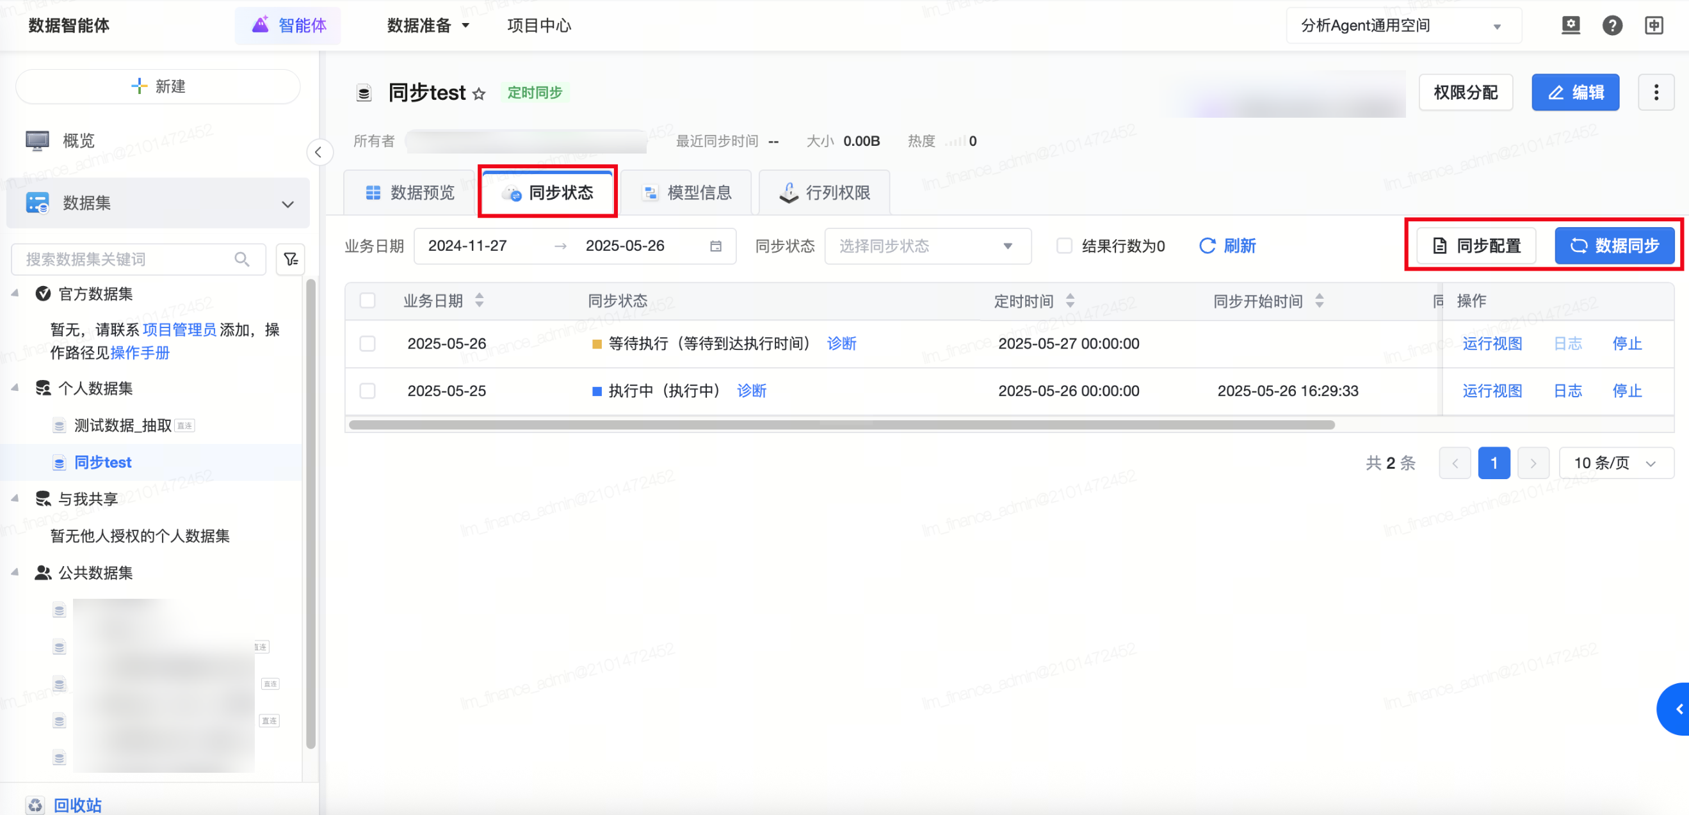Check the 2025-05-26 row checkbox
The width and height of the screenshot is (1689, 815).
tap(367, 344)
